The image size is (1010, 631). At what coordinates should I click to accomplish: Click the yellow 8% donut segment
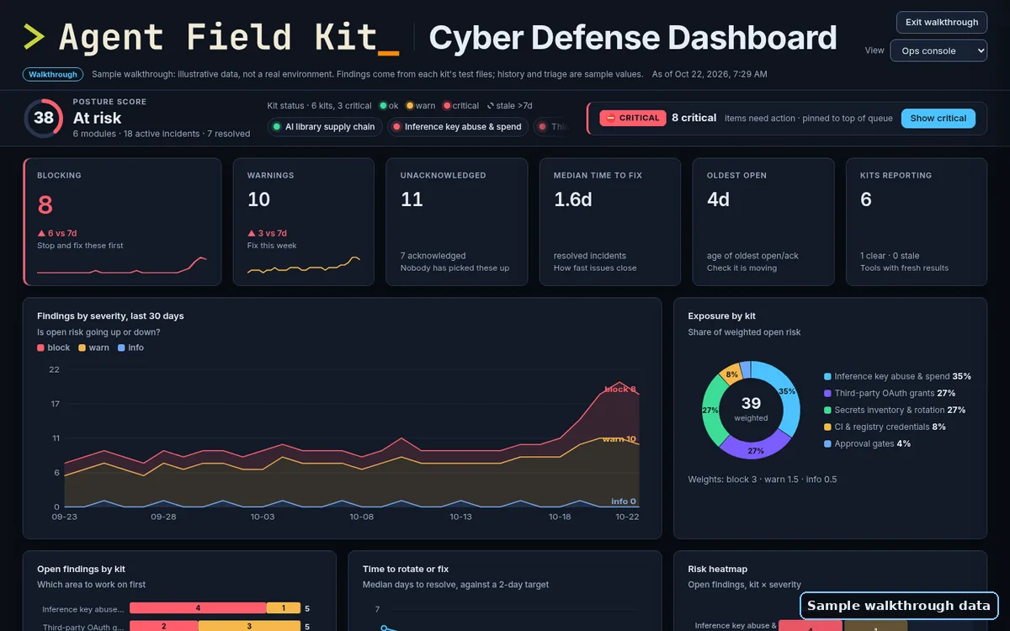(x=731, y=374)
